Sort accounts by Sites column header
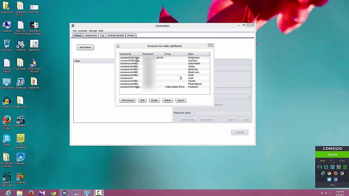The width and height of the screenshot is (349, 196). (198, 54)
